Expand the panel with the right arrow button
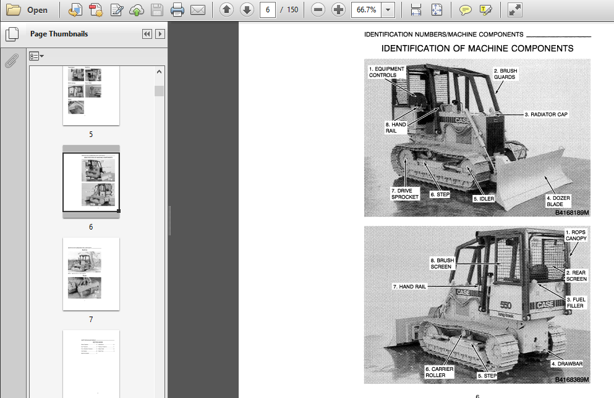The width and height of the screenshot is (614, 398). tap(160, 34)
